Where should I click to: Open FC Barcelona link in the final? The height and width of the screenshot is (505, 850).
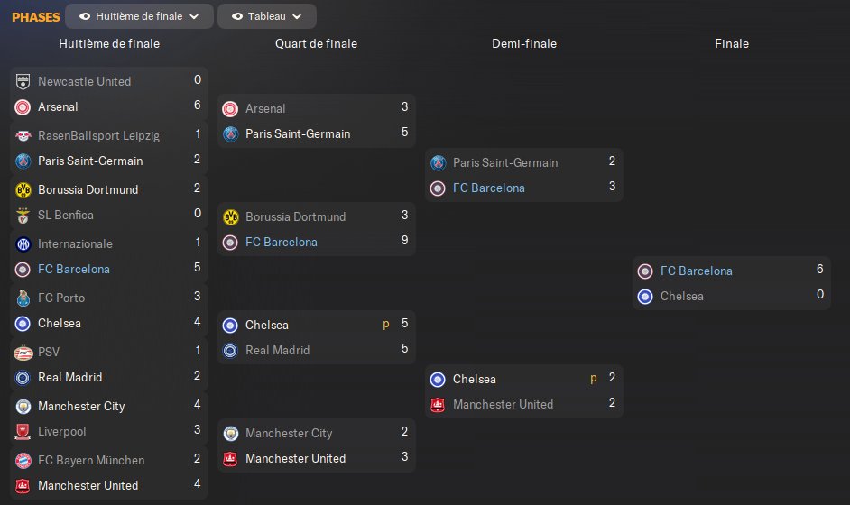(x=696, y=271)
